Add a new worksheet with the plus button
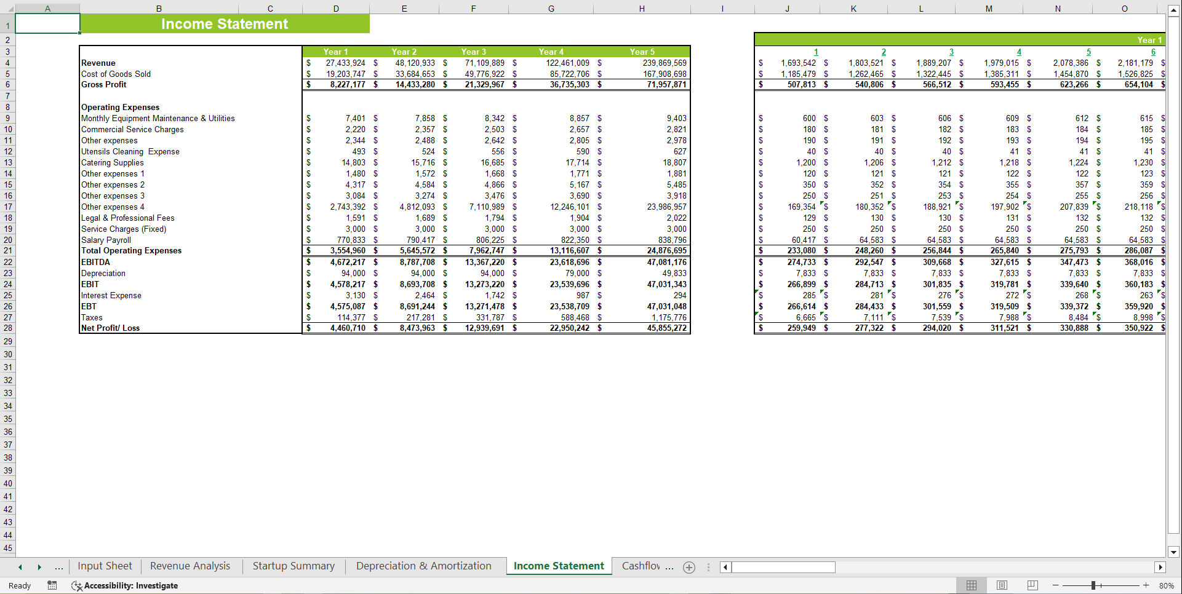The height and width of the screenshot is (594, 1182). (x=689, y=567)
